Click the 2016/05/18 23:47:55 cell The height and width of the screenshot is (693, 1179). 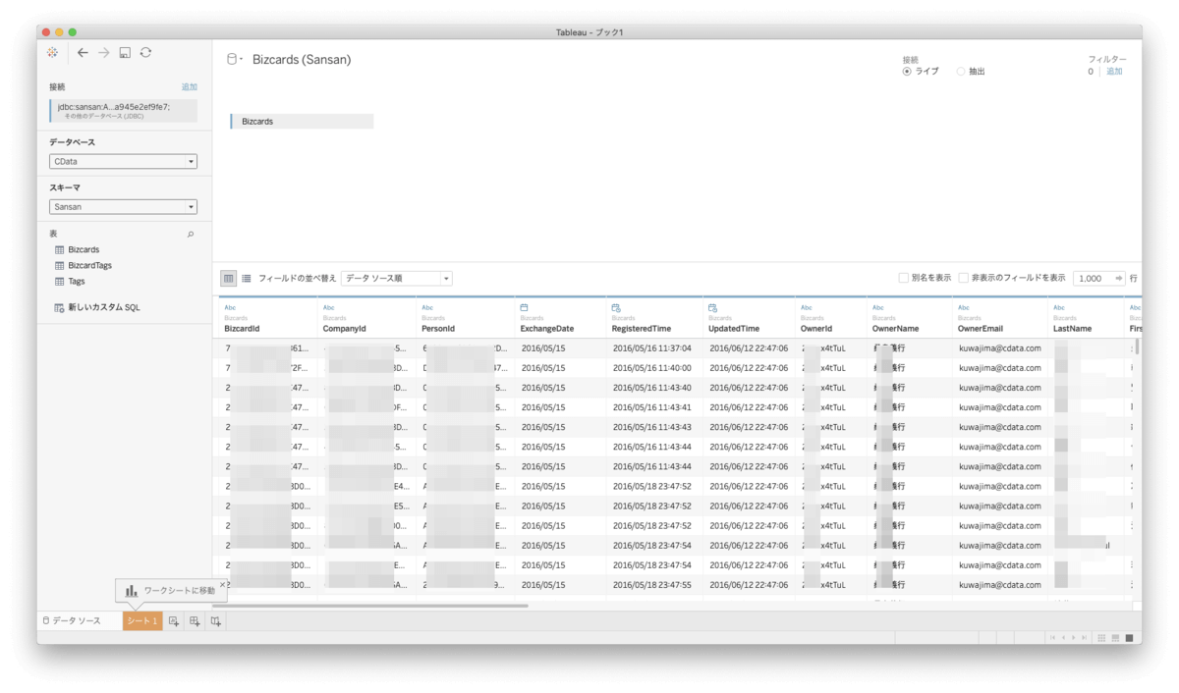pos(652,585)
